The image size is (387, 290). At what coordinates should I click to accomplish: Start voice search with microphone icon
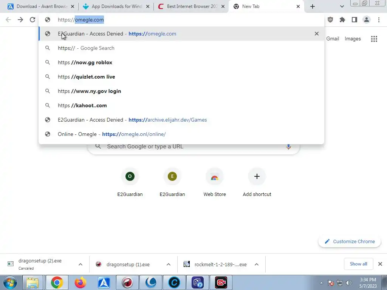[288, 147]
